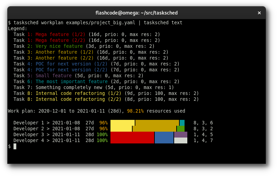
Task: Click the task list '8, 3, 2'
Action: click(203, 129)
